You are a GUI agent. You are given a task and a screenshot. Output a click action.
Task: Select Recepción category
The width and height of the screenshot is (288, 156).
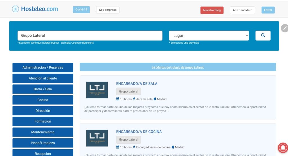(43, 153)
